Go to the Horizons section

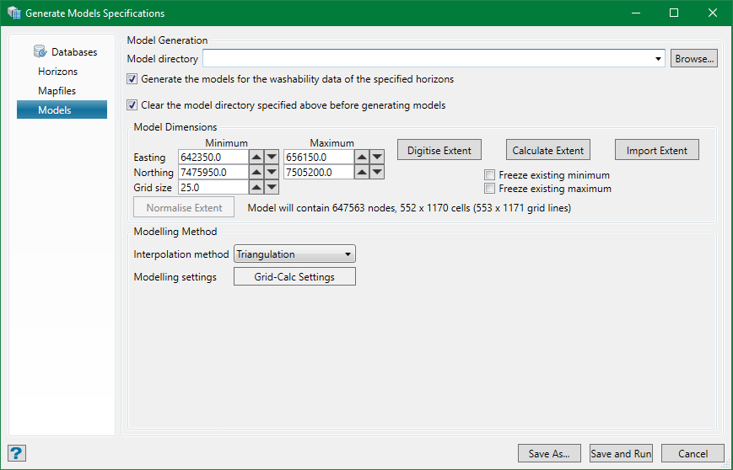coord(57,72)
